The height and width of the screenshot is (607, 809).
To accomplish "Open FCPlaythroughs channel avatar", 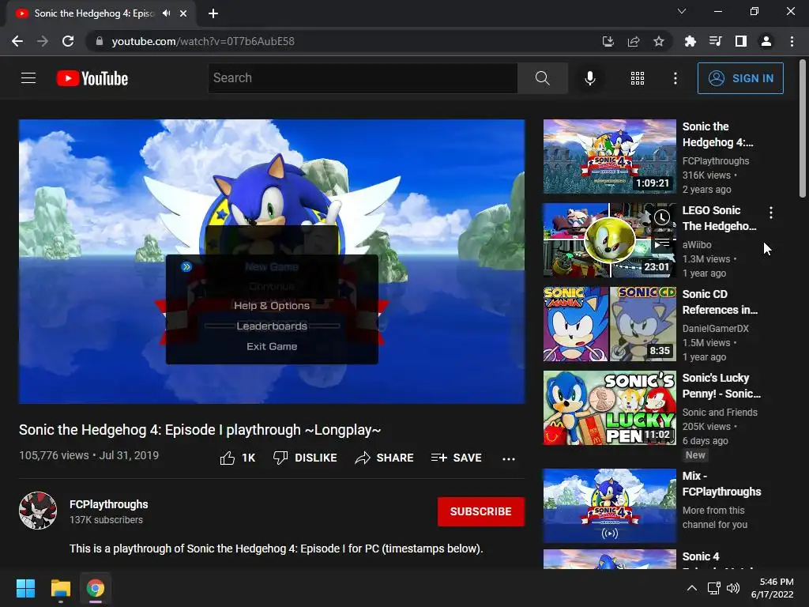I will pyautogui.click(x=38, y=511).
